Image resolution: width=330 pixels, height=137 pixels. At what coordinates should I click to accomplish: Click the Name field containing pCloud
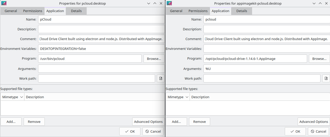101,19
